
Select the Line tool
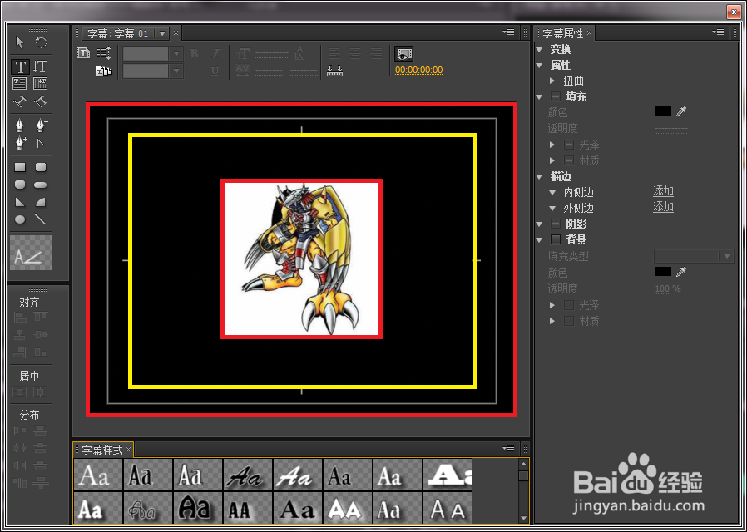(41, 219)
